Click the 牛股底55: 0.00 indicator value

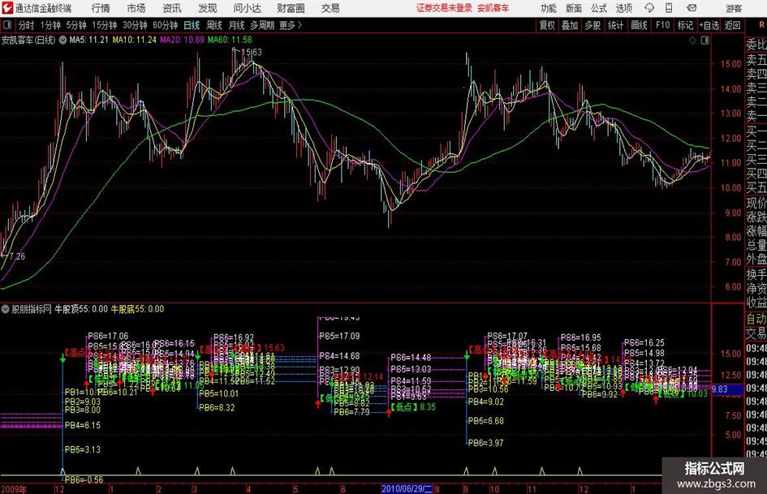coord(137,309)
